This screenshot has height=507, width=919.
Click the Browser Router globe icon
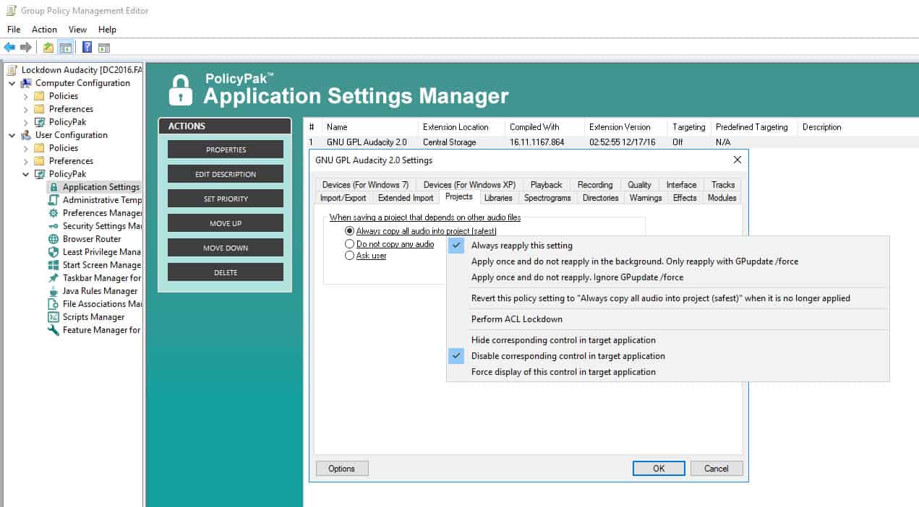click(53, 239)
